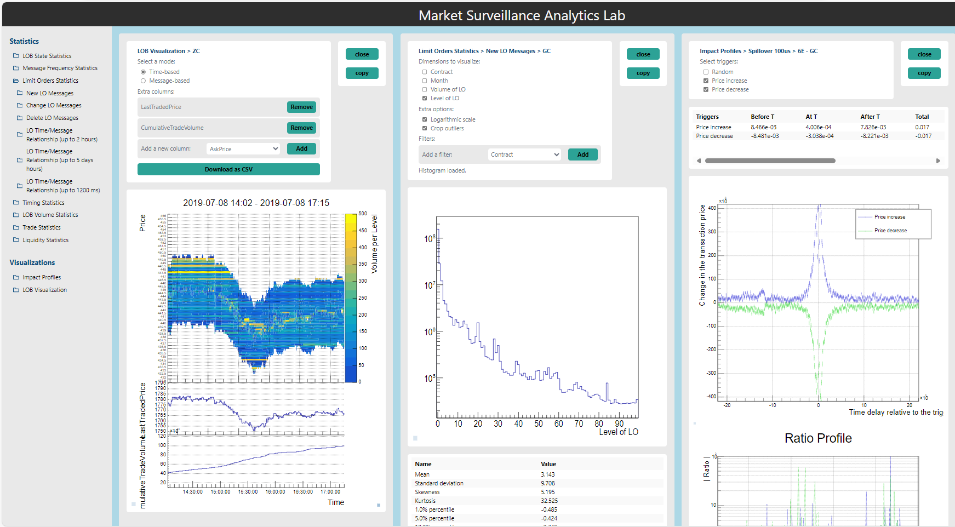Click folder icon next to Trade Statistics
This screenshot has height=527, width=955.
[16, 227]
